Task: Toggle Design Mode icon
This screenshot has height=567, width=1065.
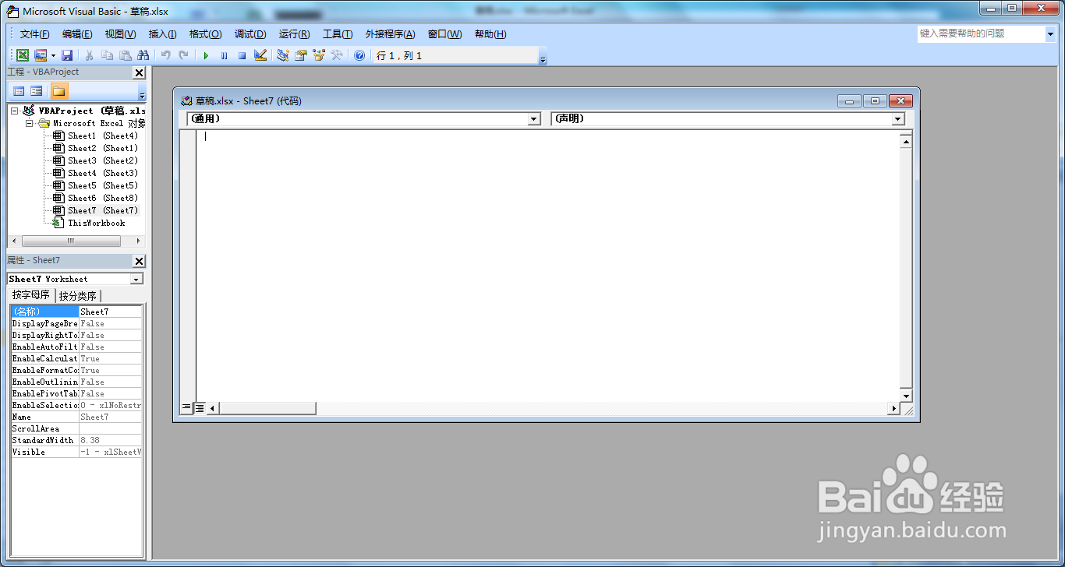Action: (260, 55)
